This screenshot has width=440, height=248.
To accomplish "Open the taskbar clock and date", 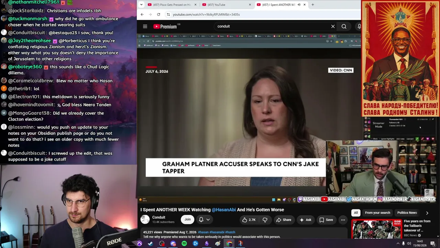I will tap(419, 244).
